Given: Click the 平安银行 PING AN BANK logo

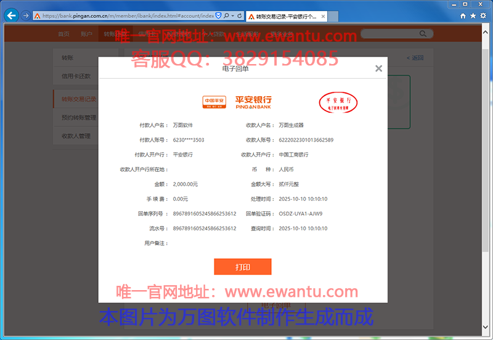Looking at the screenshot, I should [x=253, y=102].
